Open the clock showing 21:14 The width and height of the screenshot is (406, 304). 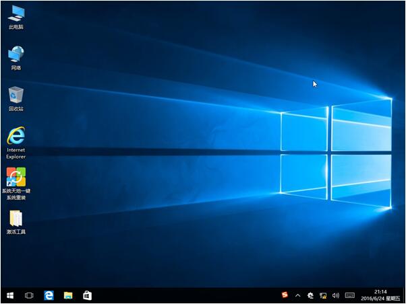click(x=380, y=295)
